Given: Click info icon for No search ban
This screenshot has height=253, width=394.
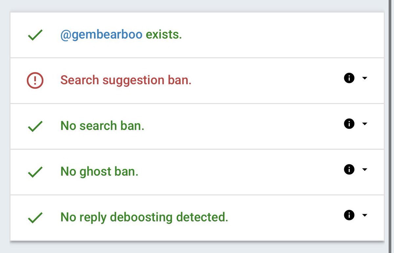Looking at the screenshot, I should point(349,124).
